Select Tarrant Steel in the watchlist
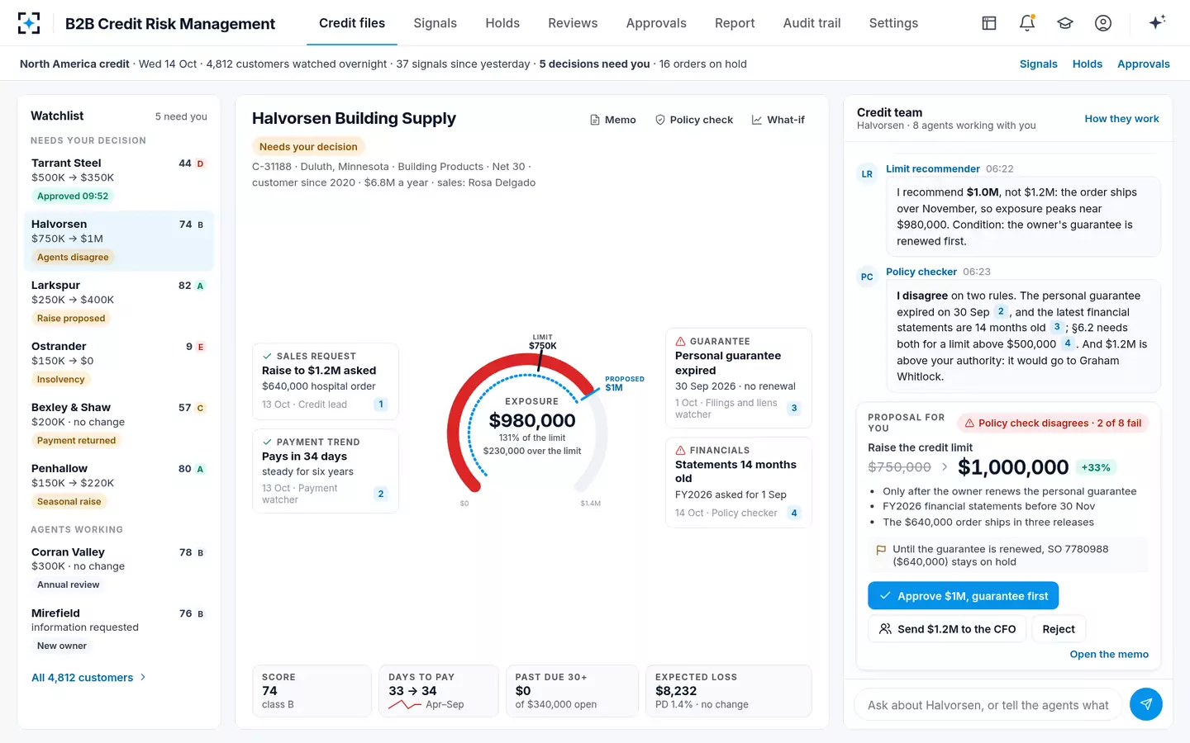 [x=118, y=179]
